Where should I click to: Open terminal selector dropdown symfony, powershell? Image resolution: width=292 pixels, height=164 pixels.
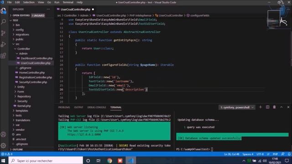point(237,108)
